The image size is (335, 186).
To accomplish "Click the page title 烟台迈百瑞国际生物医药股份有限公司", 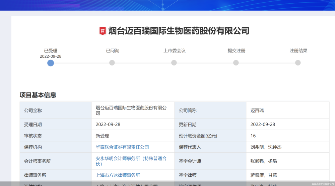I will [x=179, y=31].
